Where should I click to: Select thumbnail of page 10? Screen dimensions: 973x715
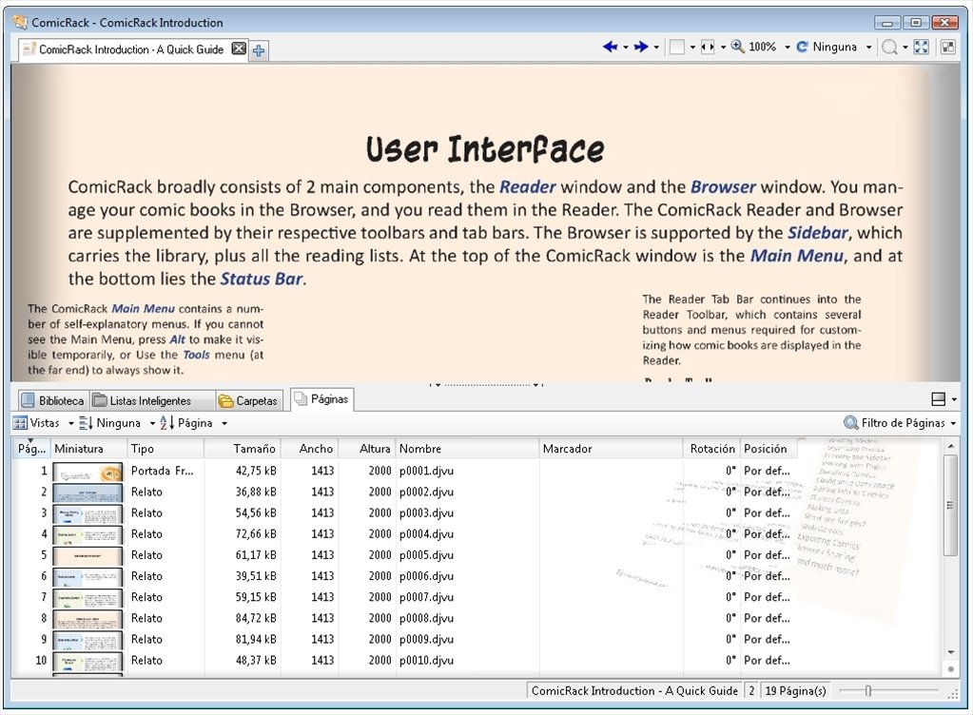click(88, 662)
